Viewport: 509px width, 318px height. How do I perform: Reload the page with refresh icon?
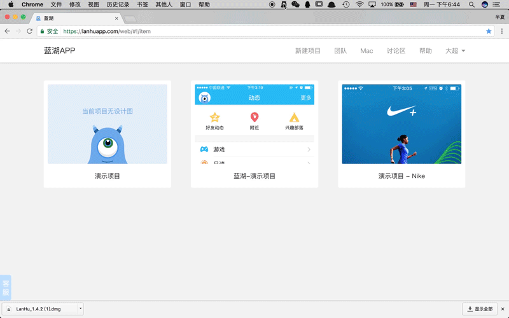point(29,31)
